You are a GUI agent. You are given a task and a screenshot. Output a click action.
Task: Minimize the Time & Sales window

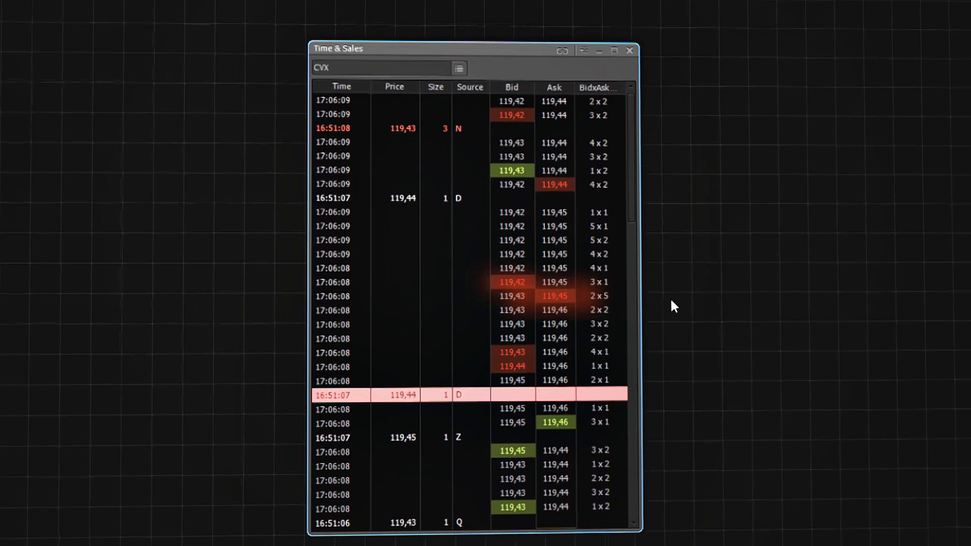pos(599,51)
